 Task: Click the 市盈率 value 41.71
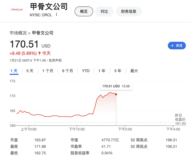106,146
